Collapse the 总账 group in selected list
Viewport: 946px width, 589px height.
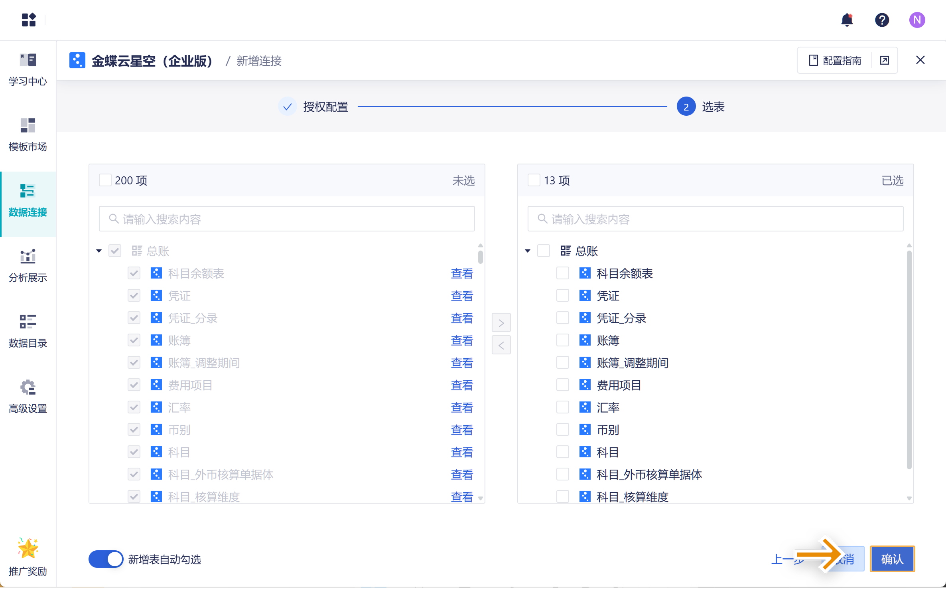[528, 251]
